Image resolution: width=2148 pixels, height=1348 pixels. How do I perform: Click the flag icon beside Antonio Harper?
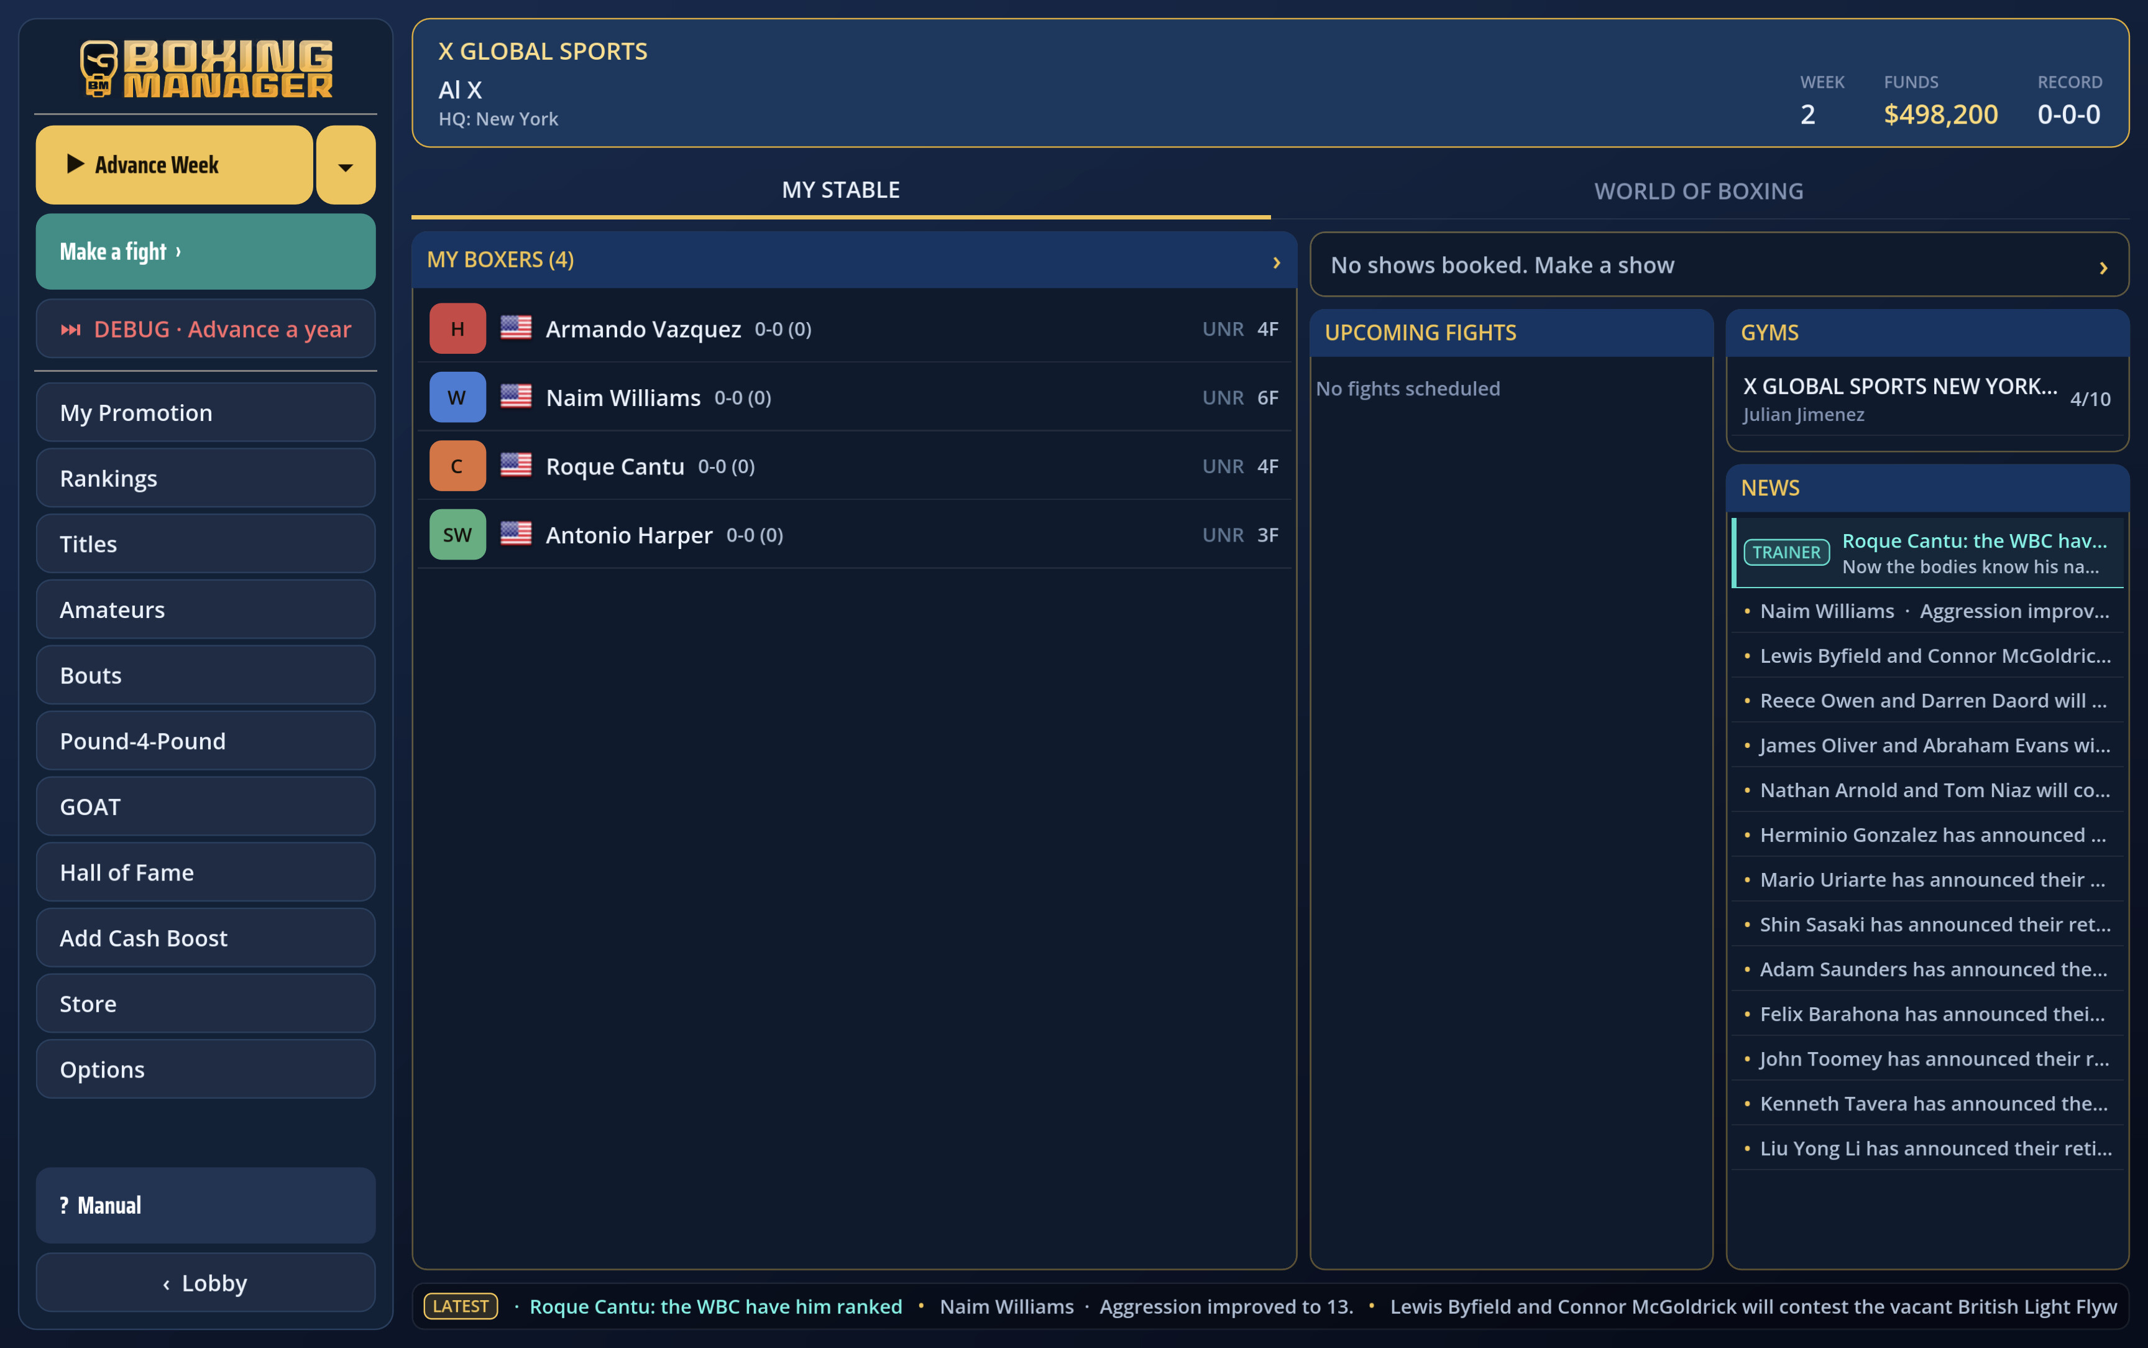coord(516,534)
